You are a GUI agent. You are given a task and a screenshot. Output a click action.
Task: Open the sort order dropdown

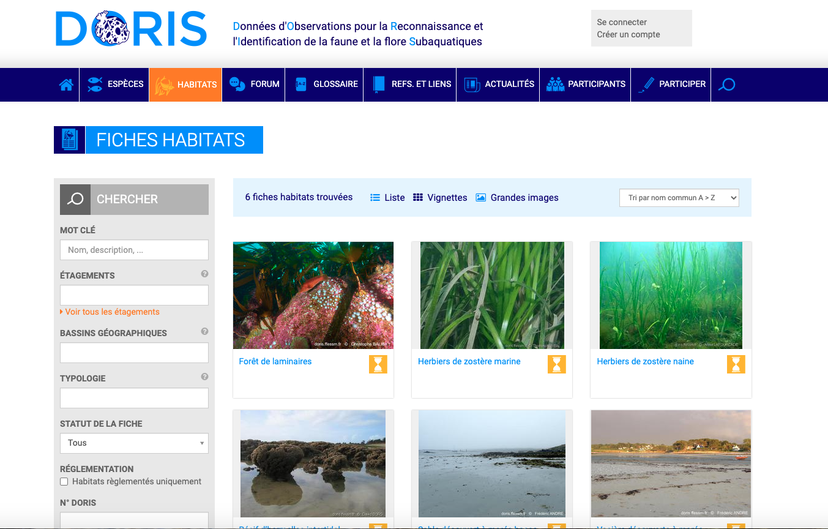tap(679, 198)
